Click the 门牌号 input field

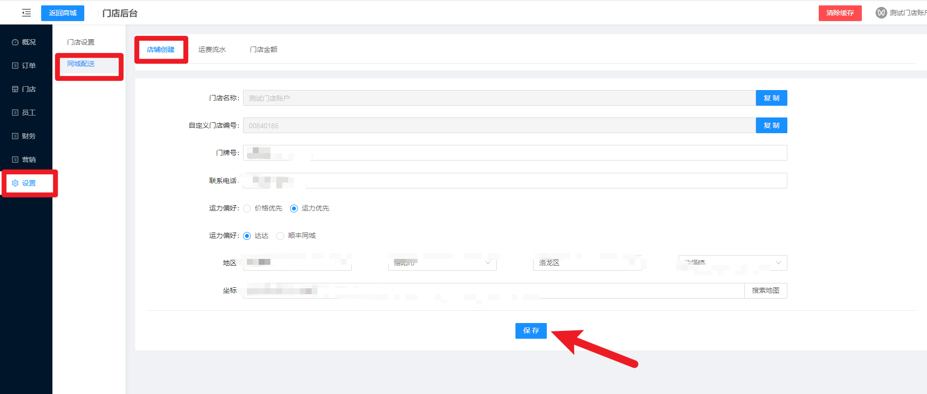pyautogui.click(x=514, y=153)
